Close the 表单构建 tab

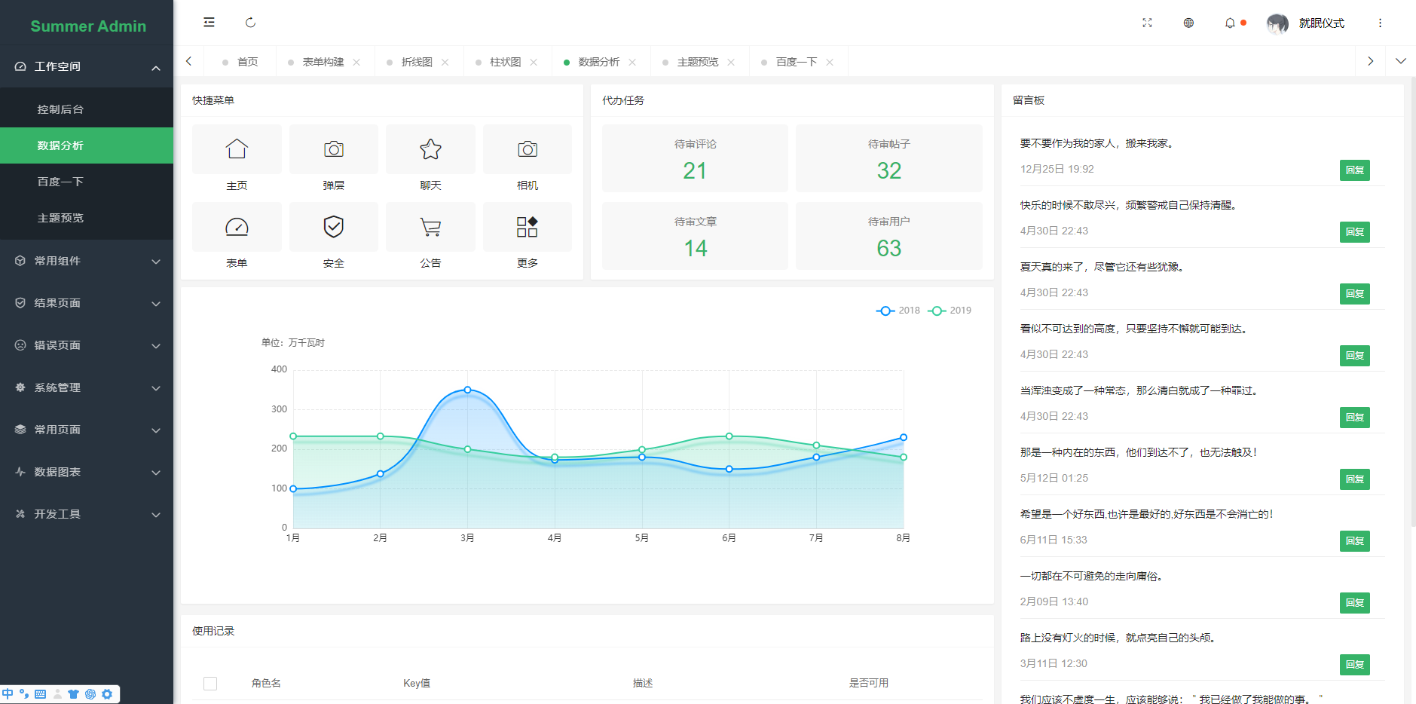(356, 62)
